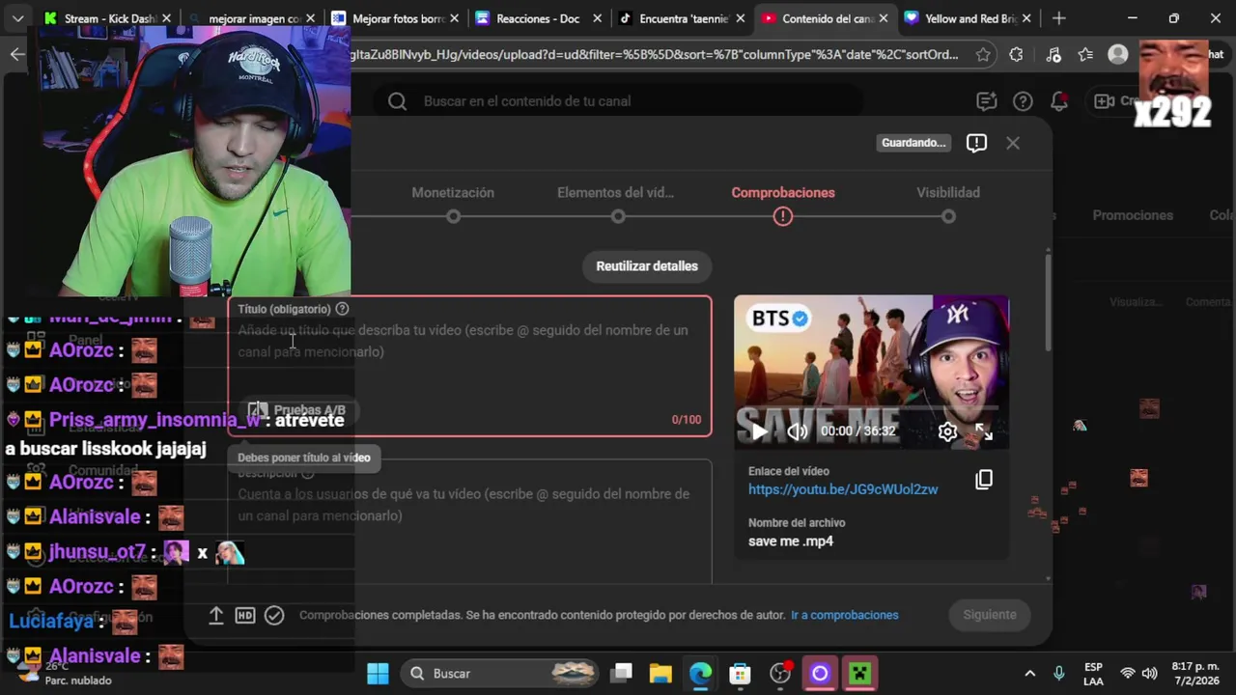
Task: Open the ESP LAA keyboard language indicator
Action: click(1093, 674)
